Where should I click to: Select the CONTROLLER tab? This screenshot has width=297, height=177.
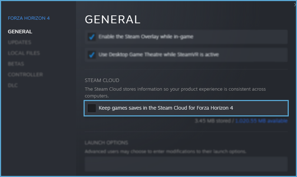[25, 75]
